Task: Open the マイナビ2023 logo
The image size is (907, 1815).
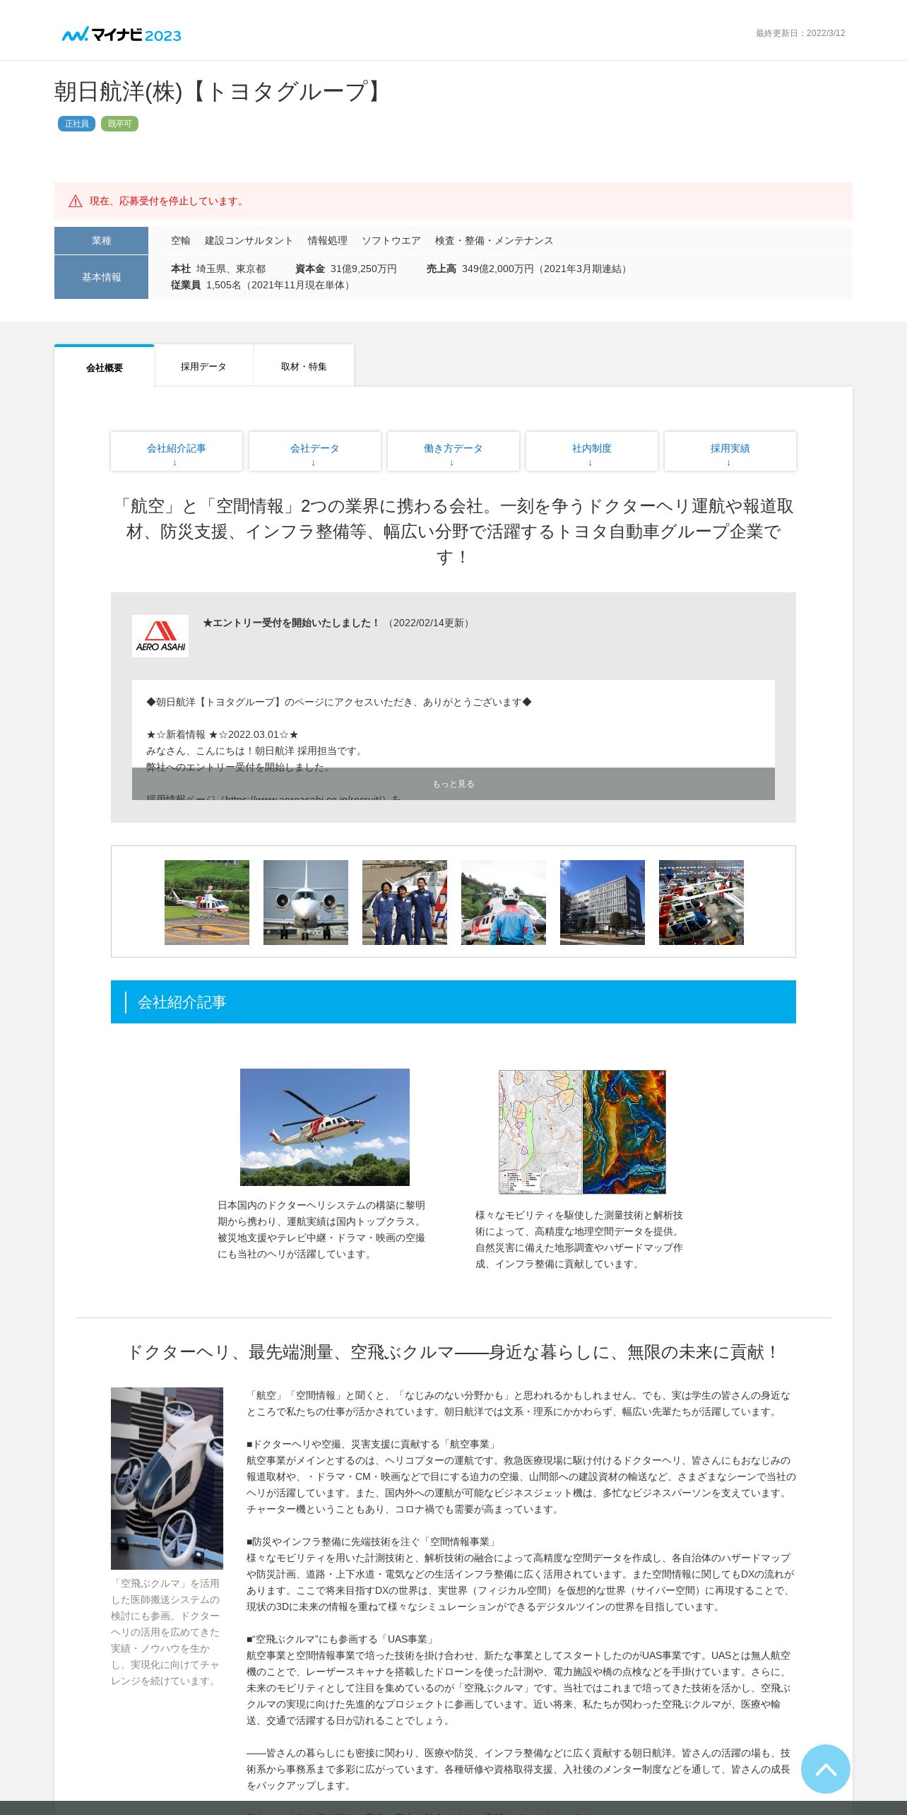Action: 121,35
